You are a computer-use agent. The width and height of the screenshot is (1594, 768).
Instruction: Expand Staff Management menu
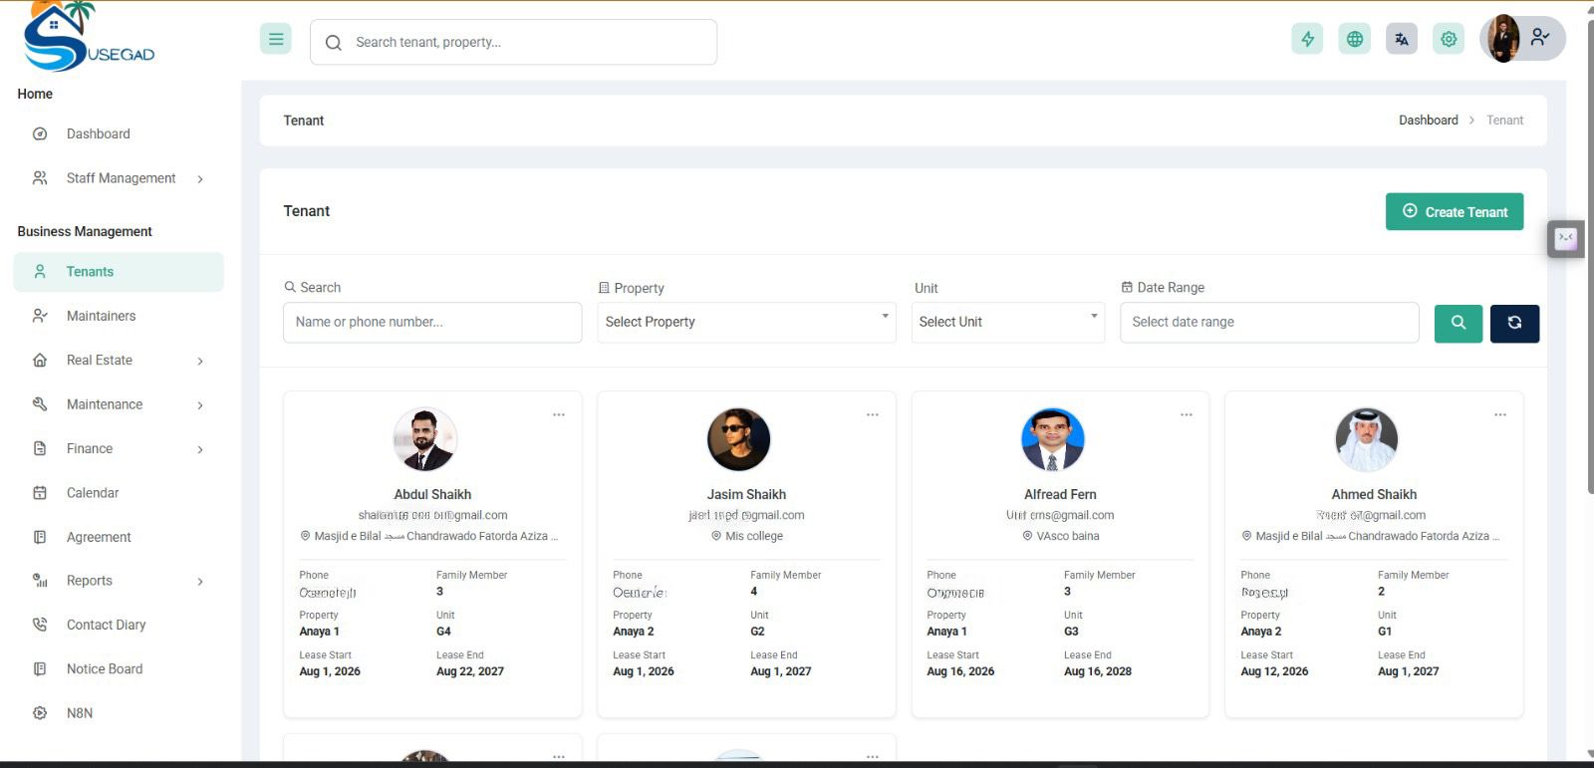pos(119,178)
